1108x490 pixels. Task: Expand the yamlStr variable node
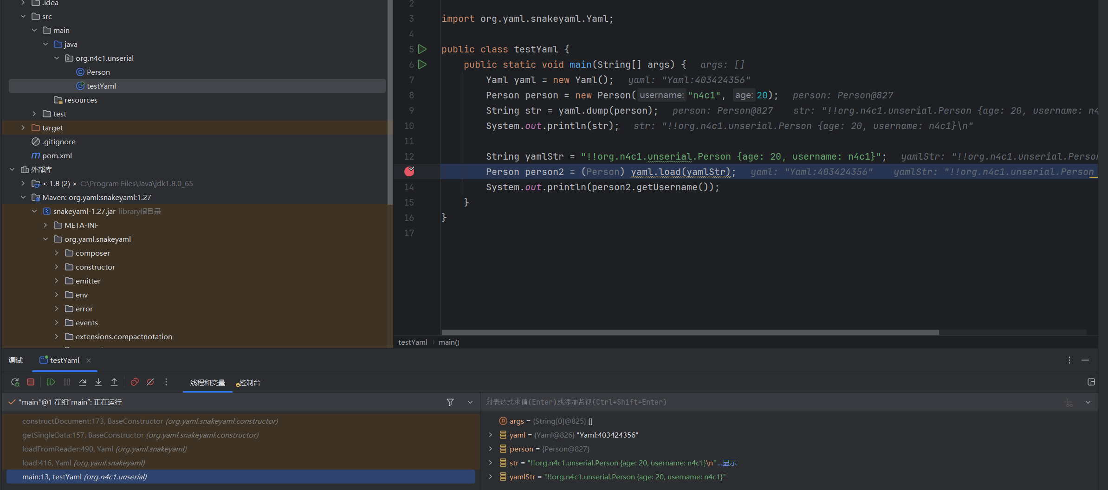(x=490, y=477)
